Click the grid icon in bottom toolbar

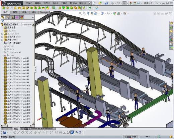(x=60, y=132)
